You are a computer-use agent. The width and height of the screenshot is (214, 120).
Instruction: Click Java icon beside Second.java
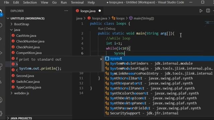13,76
